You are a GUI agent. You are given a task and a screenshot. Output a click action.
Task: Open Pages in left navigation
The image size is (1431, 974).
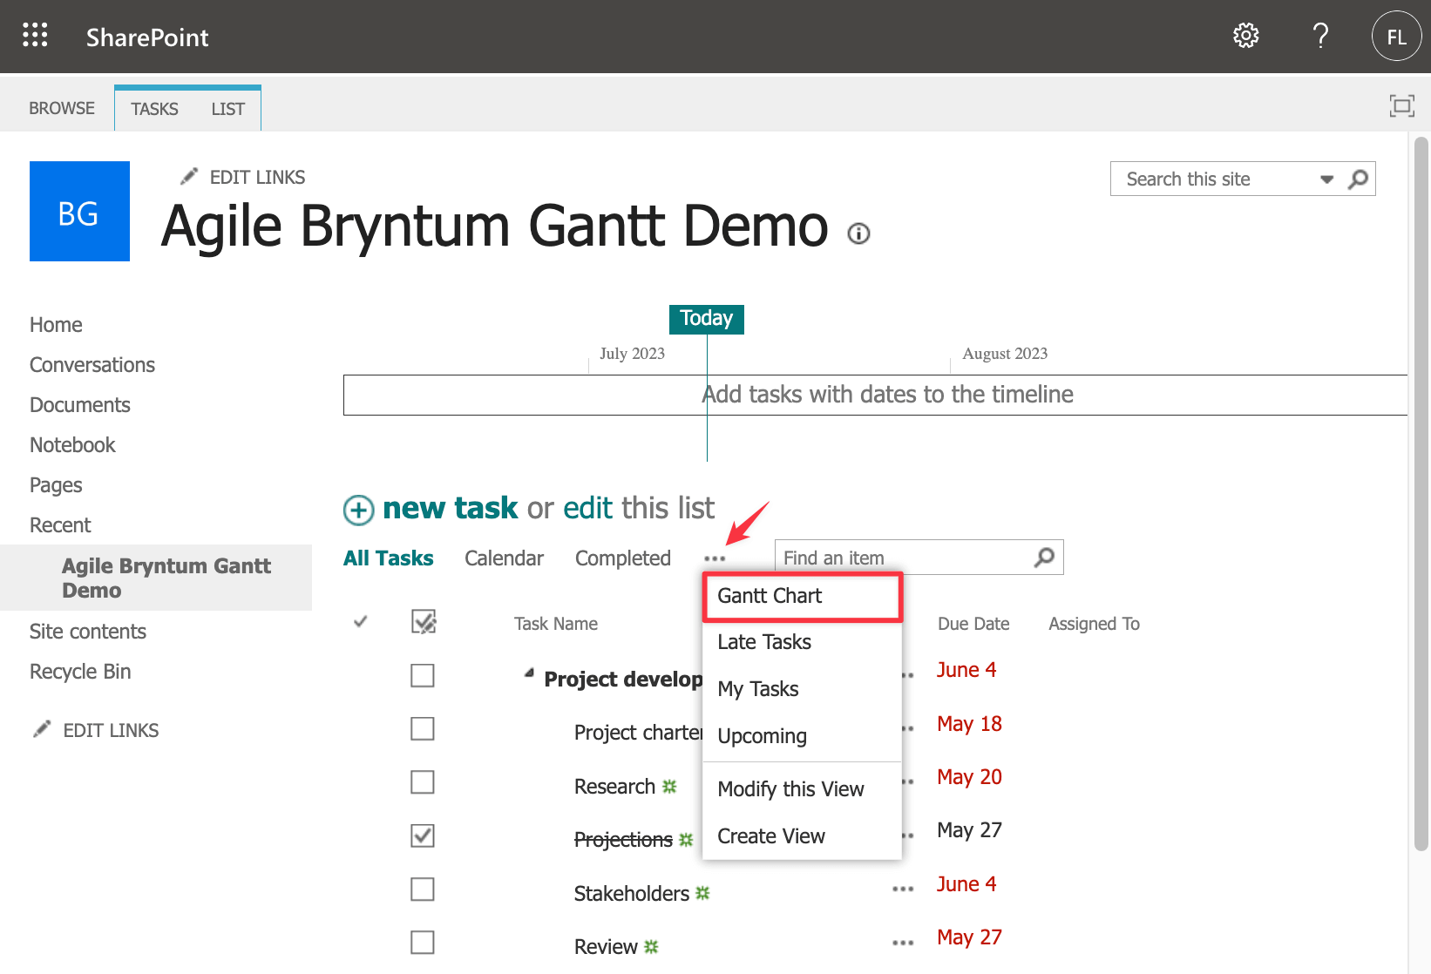click(56, 485)
